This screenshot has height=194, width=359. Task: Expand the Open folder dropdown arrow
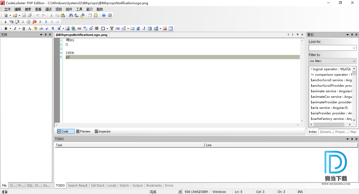[x=19, y=15]
